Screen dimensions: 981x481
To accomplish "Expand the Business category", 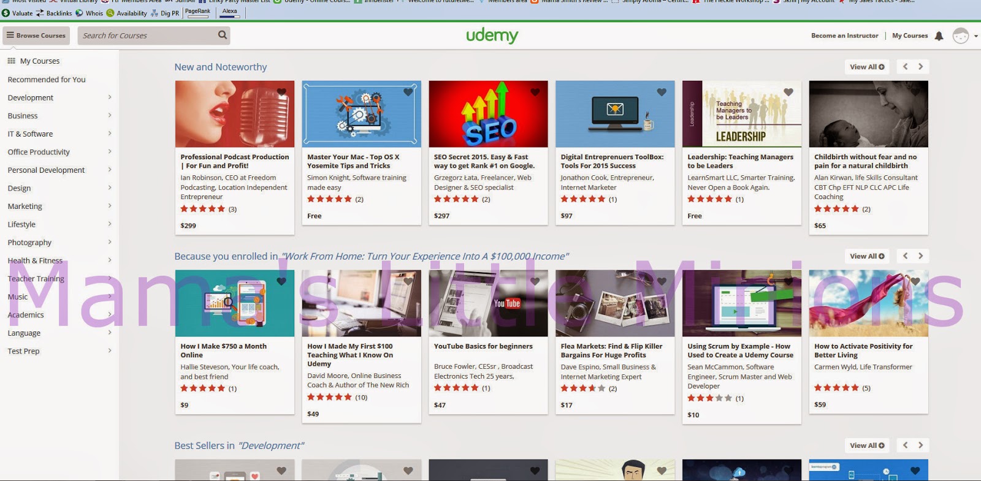I will click(110, 115).
